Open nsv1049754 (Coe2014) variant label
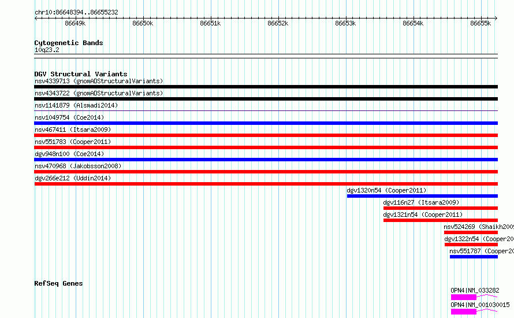The image size is (514, 318). [69, 117]
